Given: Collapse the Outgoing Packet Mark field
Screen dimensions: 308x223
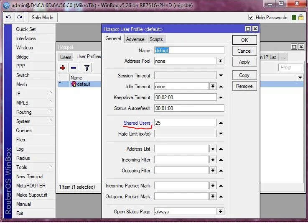Looking at the screenshot, I should tap(221, 197).
